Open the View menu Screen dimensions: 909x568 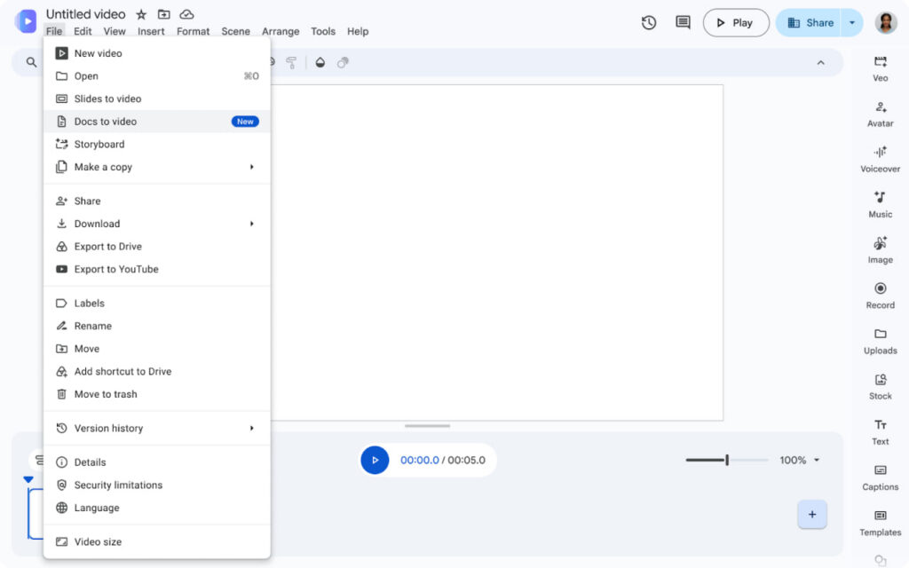click(x=115, y=31)
